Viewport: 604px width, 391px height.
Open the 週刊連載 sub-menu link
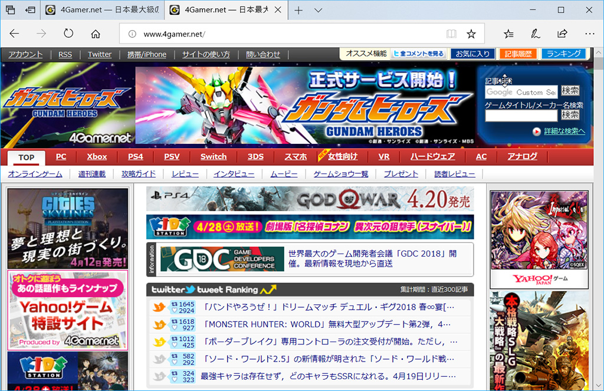(91, 174)
